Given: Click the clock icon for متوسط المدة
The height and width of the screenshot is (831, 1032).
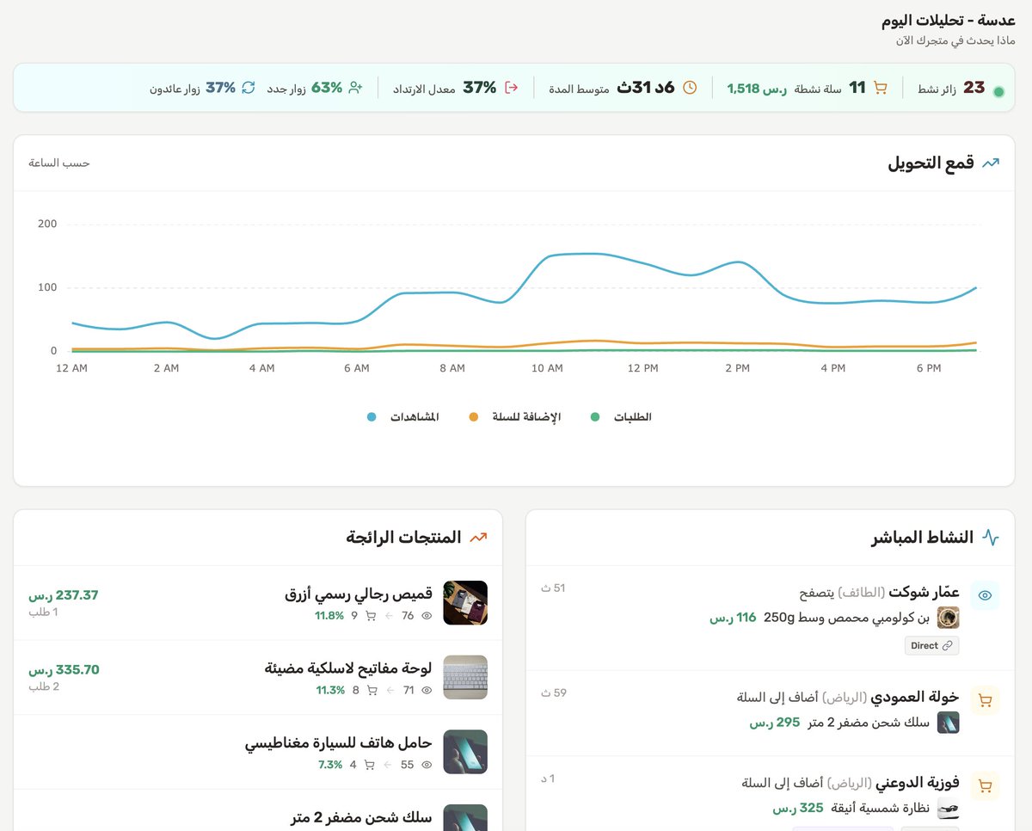Looking at the screenshot, I should click(x=690, y=88).
